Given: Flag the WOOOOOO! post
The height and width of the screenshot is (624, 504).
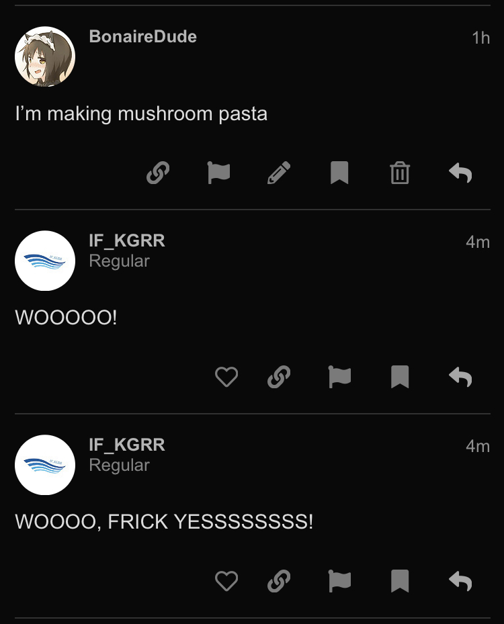Looking at the screenshot, I should (339, 376).
